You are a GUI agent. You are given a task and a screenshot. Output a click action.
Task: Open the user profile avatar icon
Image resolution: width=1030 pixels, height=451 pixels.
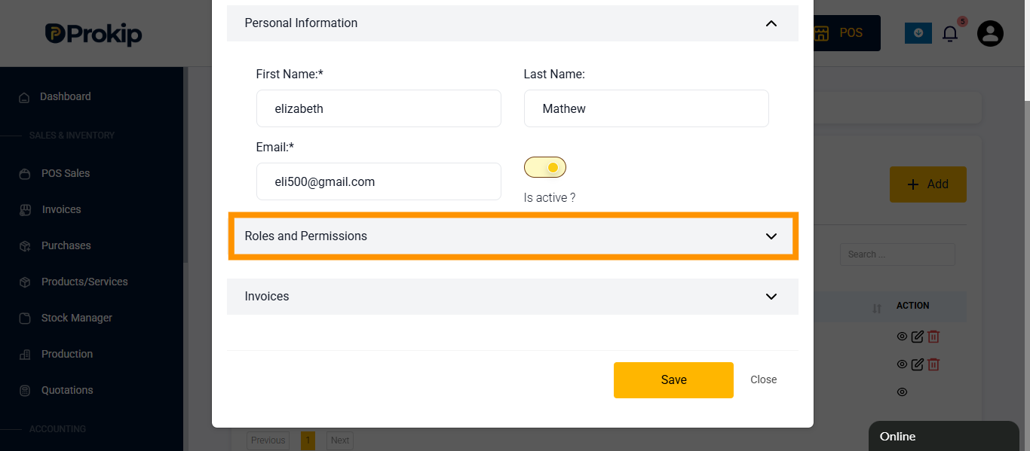(x=990, y=33)
